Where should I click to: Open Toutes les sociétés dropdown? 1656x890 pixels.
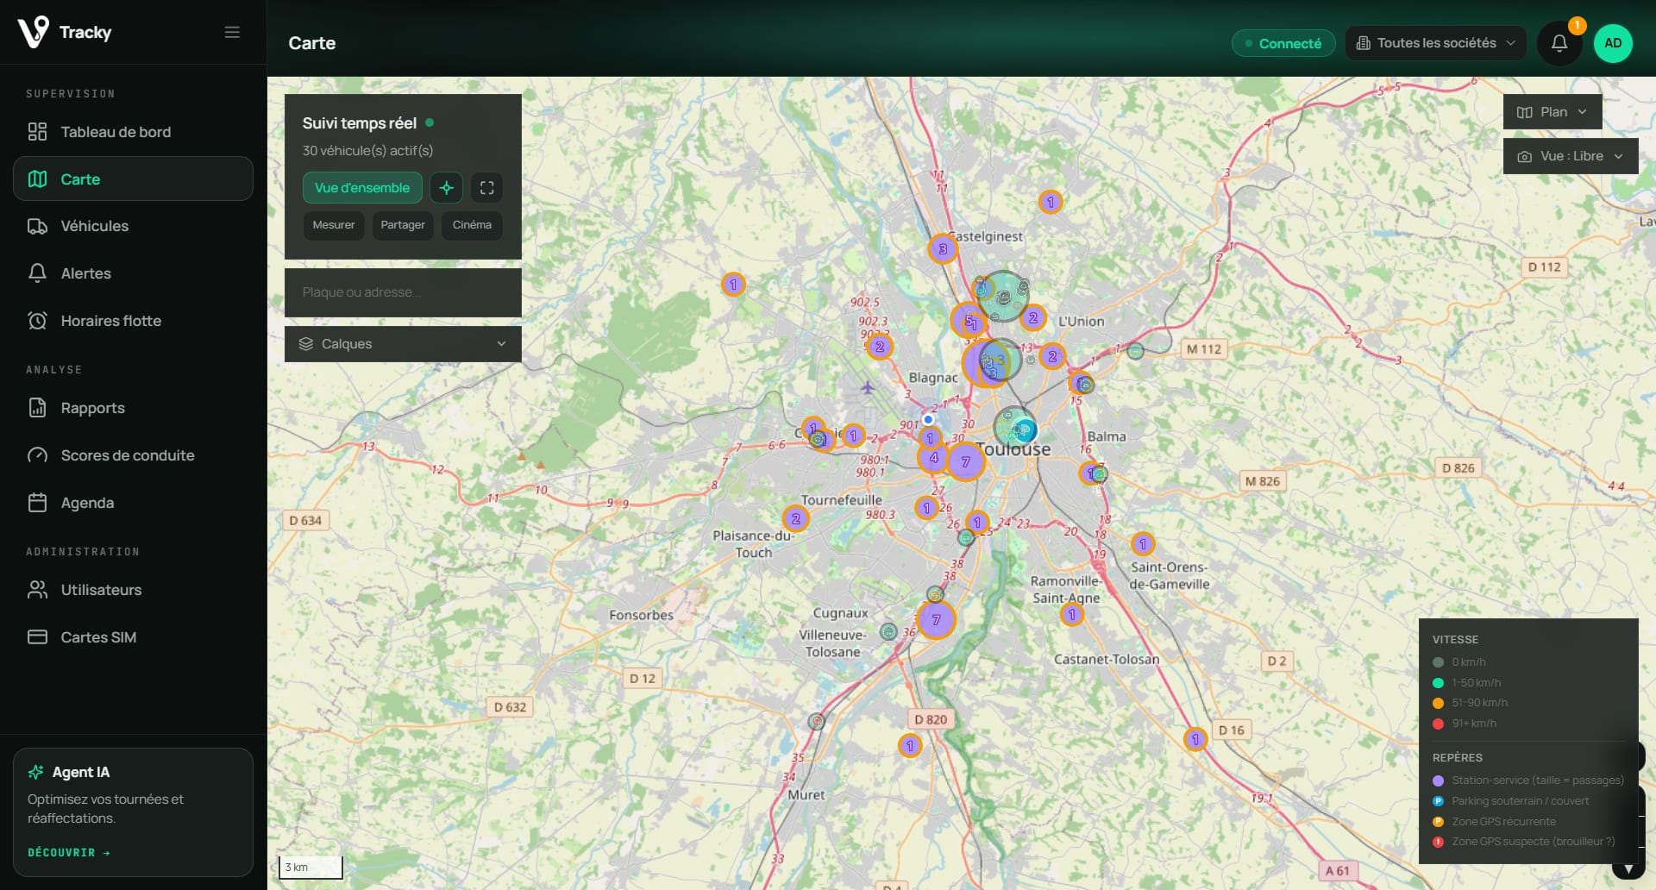click(1435, 43)
